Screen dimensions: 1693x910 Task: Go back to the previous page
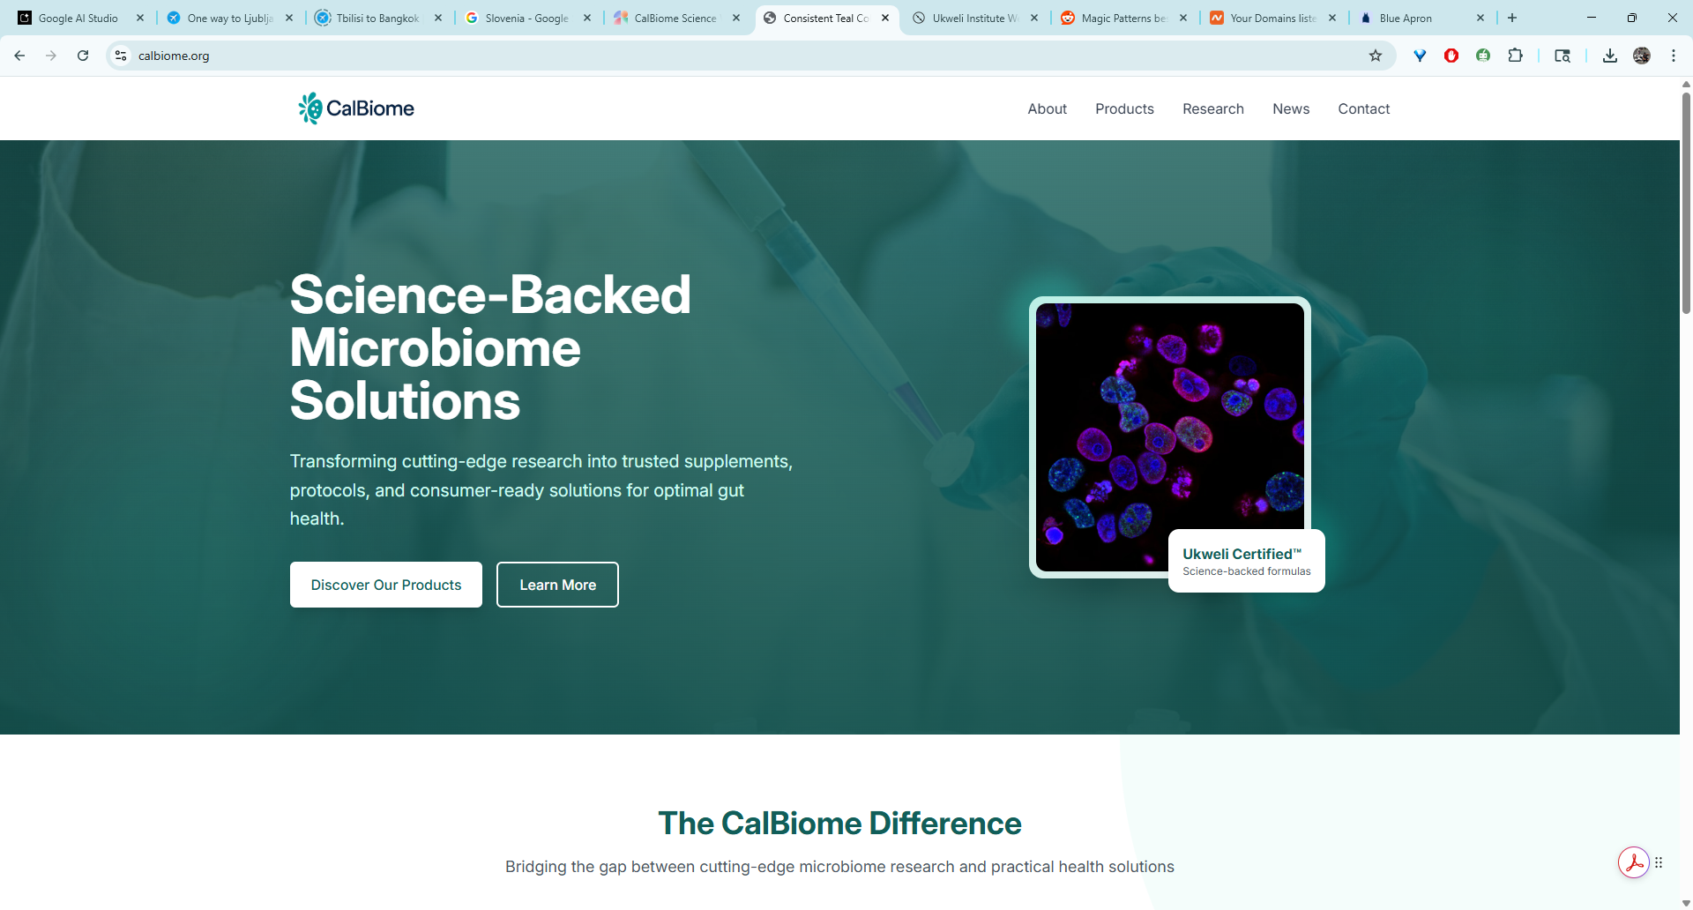tap(19, 56)
